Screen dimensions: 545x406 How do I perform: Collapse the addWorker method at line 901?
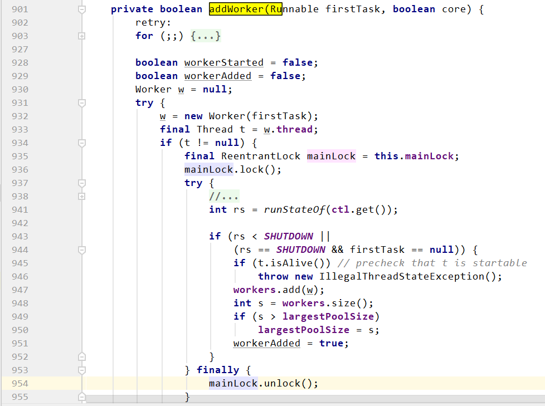(82, 9)
